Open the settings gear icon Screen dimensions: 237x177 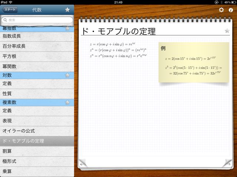click(x=221, y=10)
